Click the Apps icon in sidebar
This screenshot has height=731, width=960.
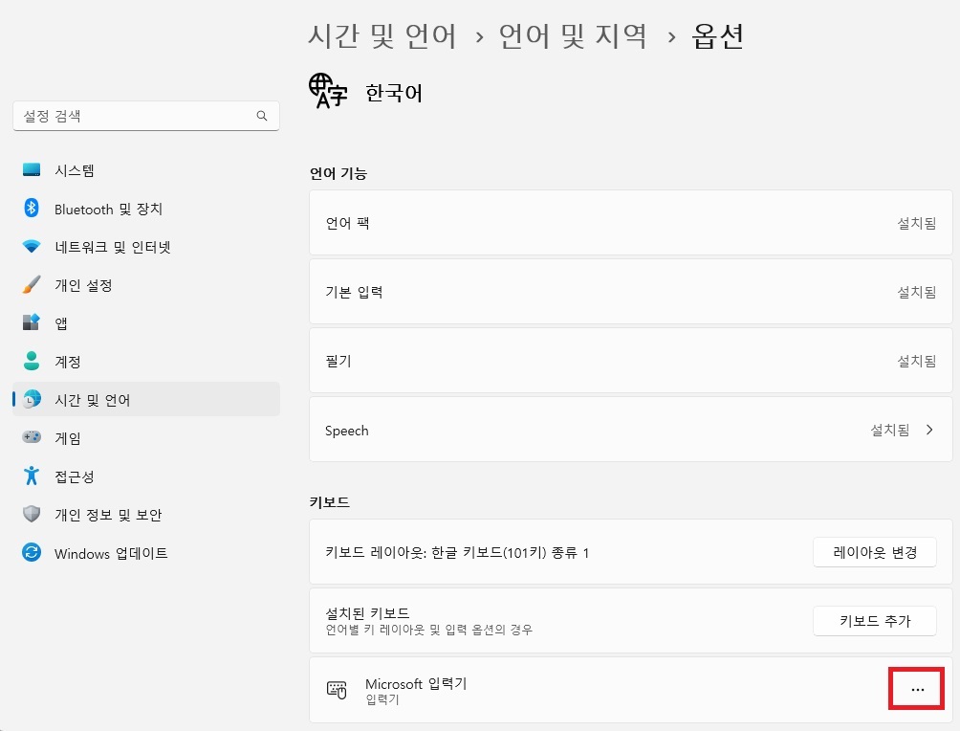pyautogui.click(x=32, y=322)
